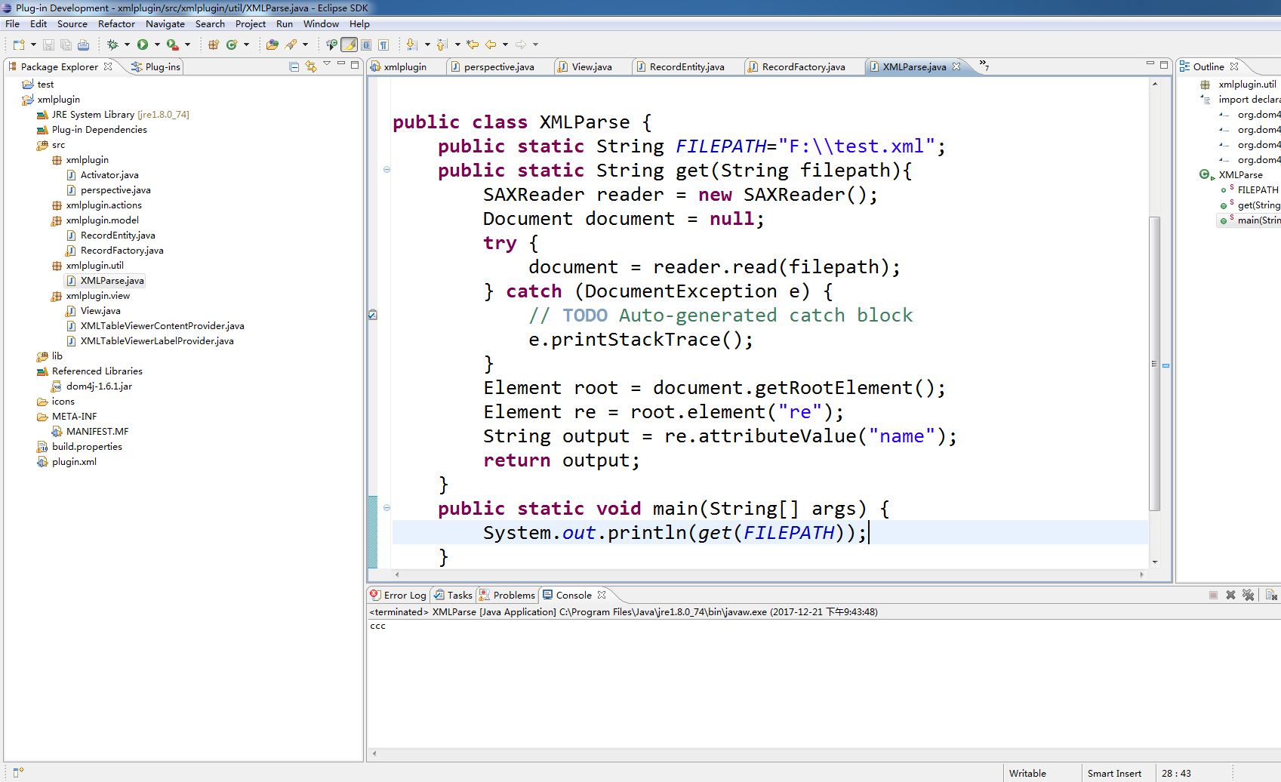Click the Save icon in toolbar
The height and width of the screenshot is (782, 1281).
pos(48,45)
